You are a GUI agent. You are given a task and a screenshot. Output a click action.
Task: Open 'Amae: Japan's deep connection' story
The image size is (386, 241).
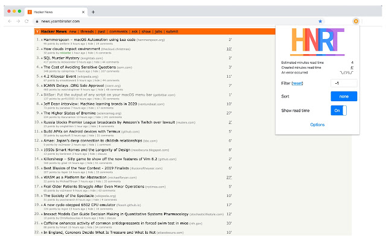click(93, 140)
